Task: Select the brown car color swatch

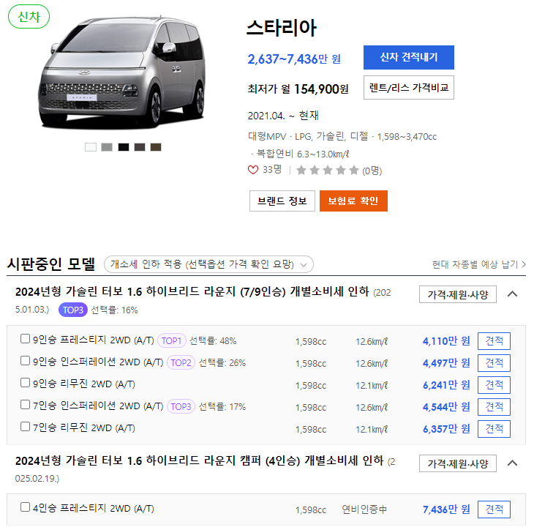Action: pos(156,147)
